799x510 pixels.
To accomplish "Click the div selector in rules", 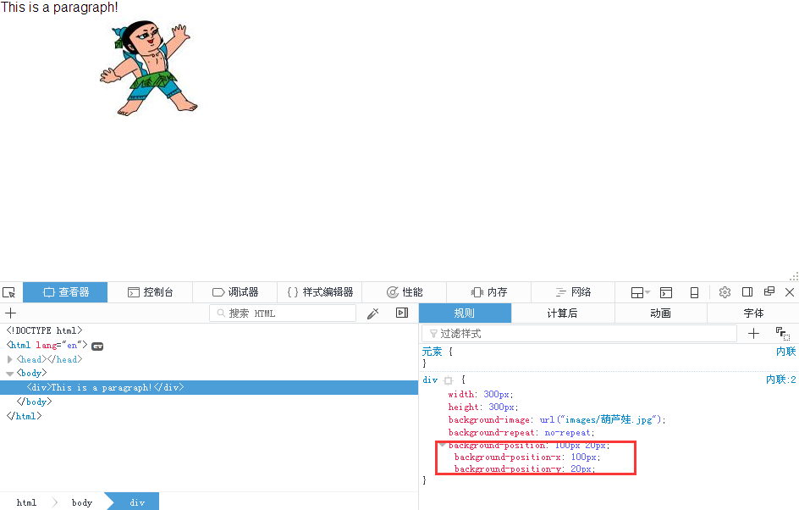I will tap(430, 380).
